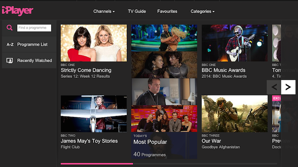
Task: Open the Programme List link
Action: click(x=32, y=45)
